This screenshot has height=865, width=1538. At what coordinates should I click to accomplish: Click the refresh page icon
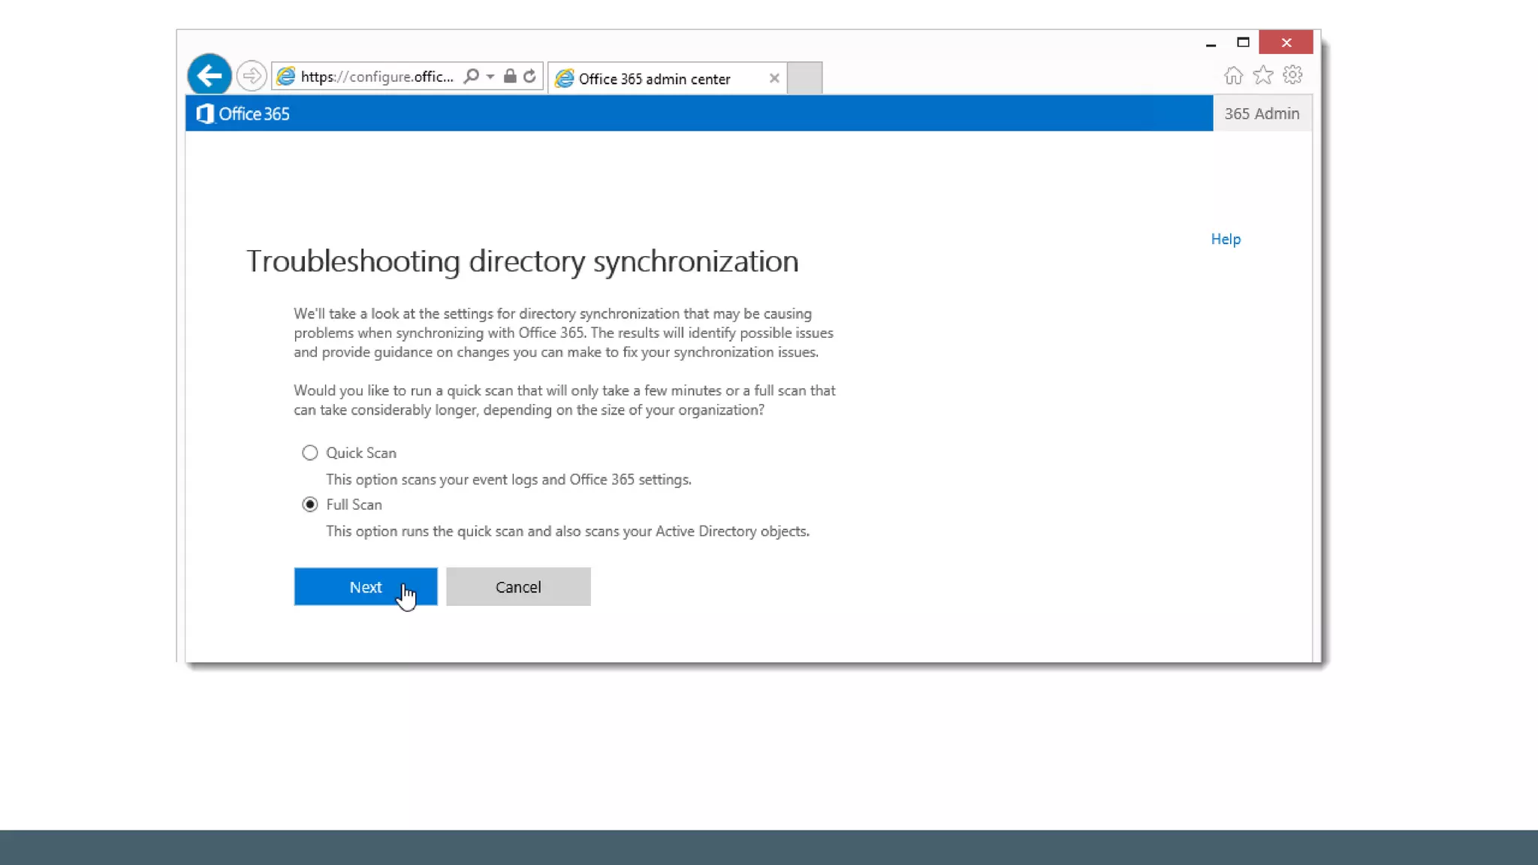(529, 77)
